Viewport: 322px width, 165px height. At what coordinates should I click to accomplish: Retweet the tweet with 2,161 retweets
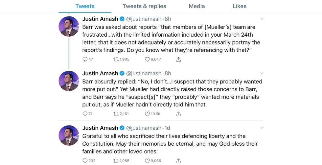click(x=116, y=114)
